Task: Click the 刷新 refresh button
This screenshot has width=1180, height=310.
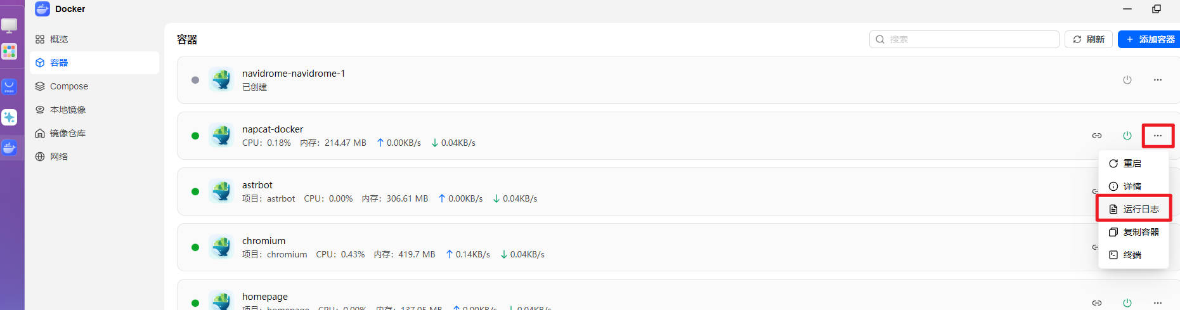Action: click(x=1088, y=39)
